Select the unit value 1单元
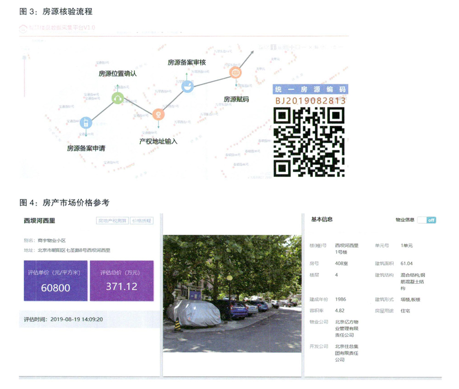This screenshot has height=389, width=459. [x=407, y=245]
